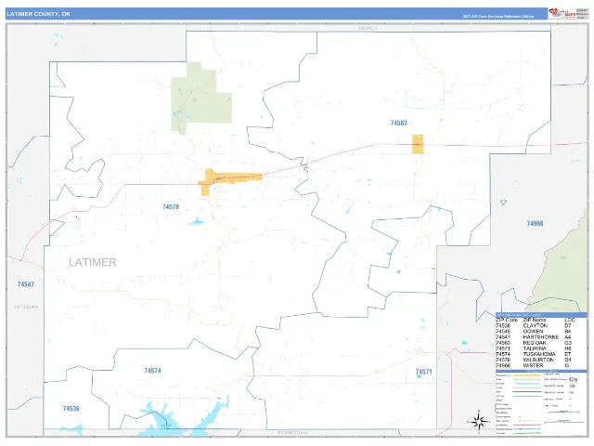Click the ZIP Name column header

click(536, 320)
